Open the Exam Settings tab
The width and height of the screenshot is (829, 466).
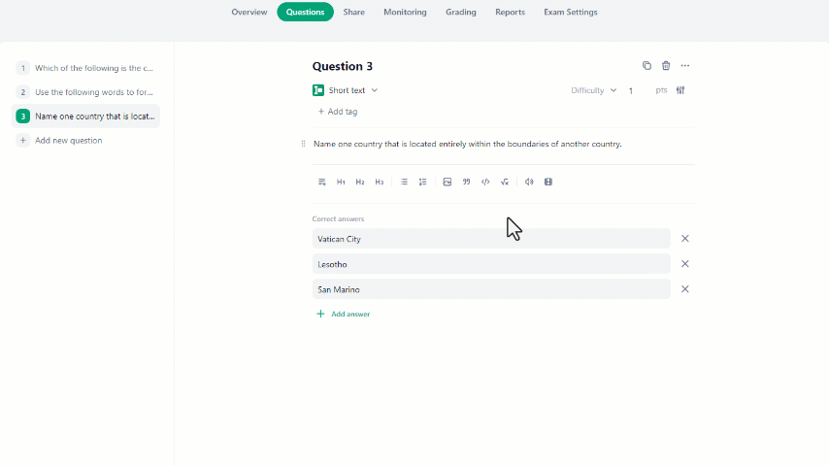(x=571, y=13)
